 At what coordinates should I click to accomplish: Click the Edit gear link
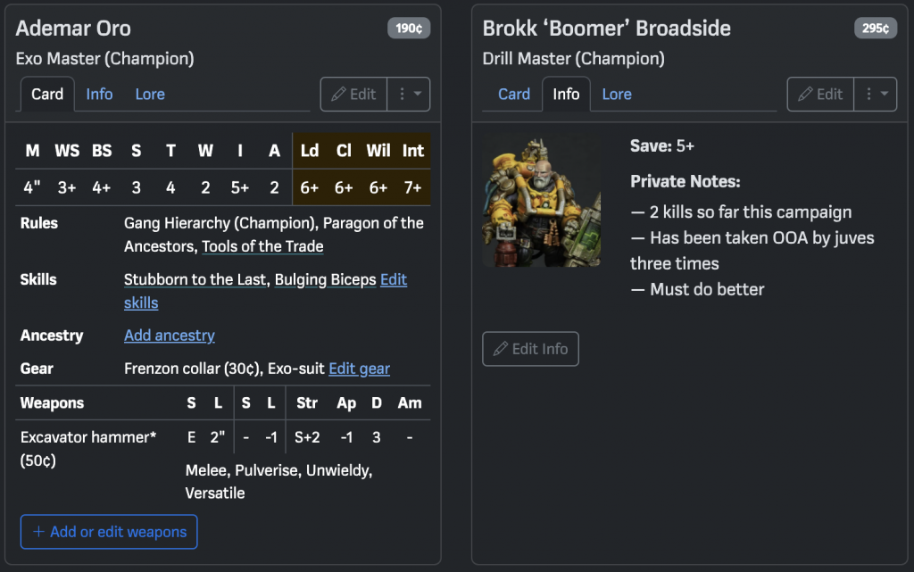click(x=359, y=369)
